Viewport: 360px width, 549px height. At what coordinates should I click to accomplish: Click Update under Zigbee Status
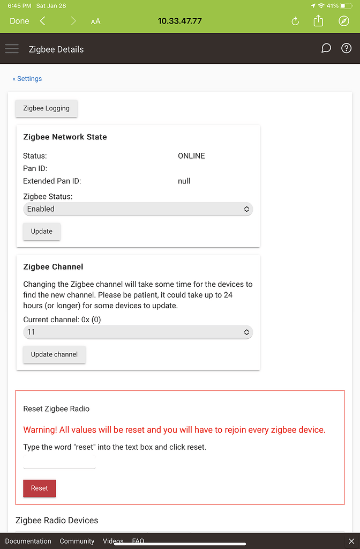click(x=42, y=232)
